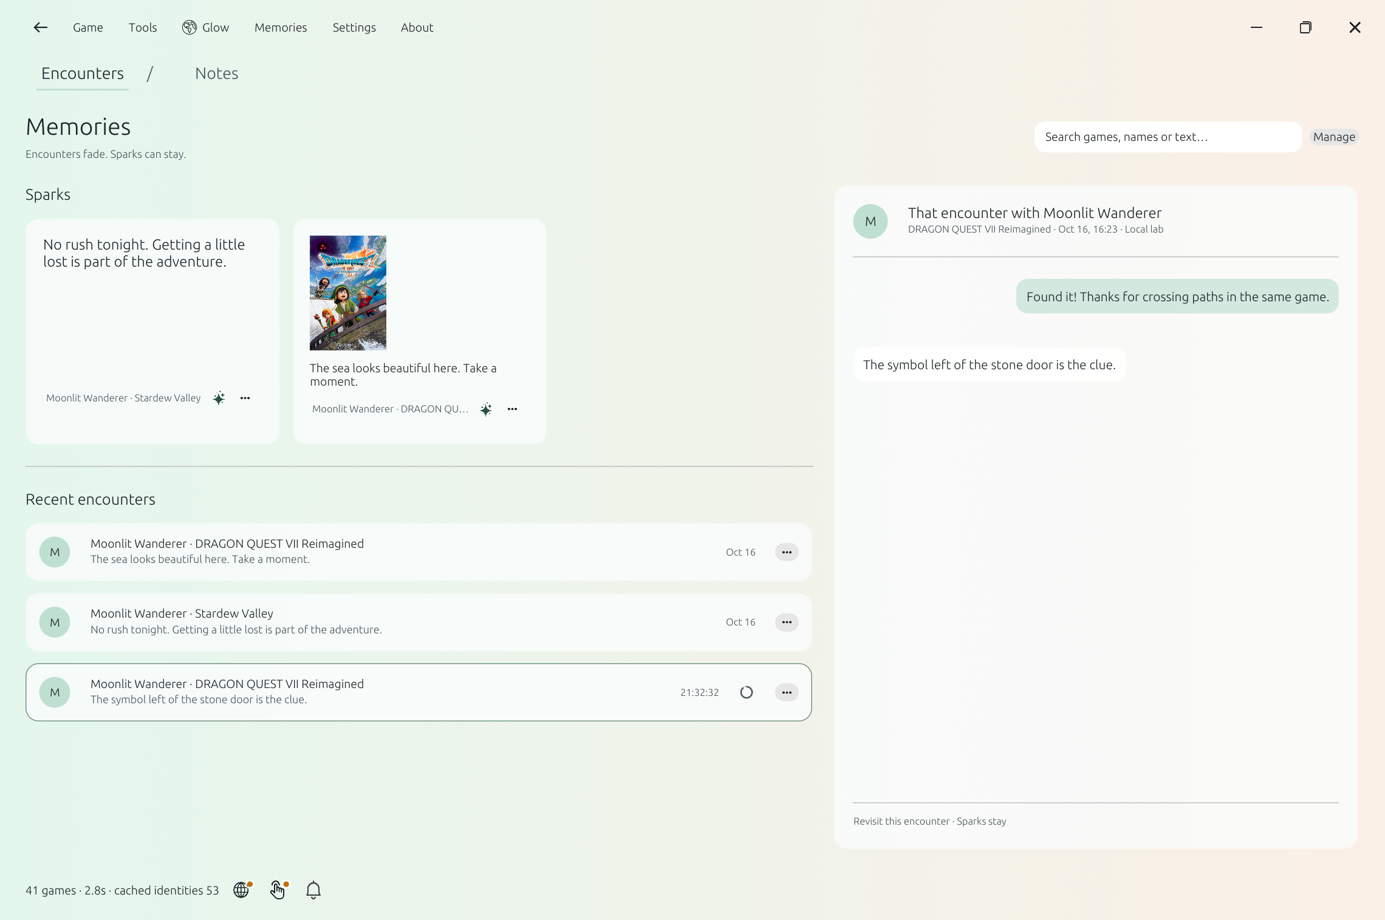1385x920 pixels.
Task: Click 'Revisit this encounter · Sparks stay' text
Action: 929,821
